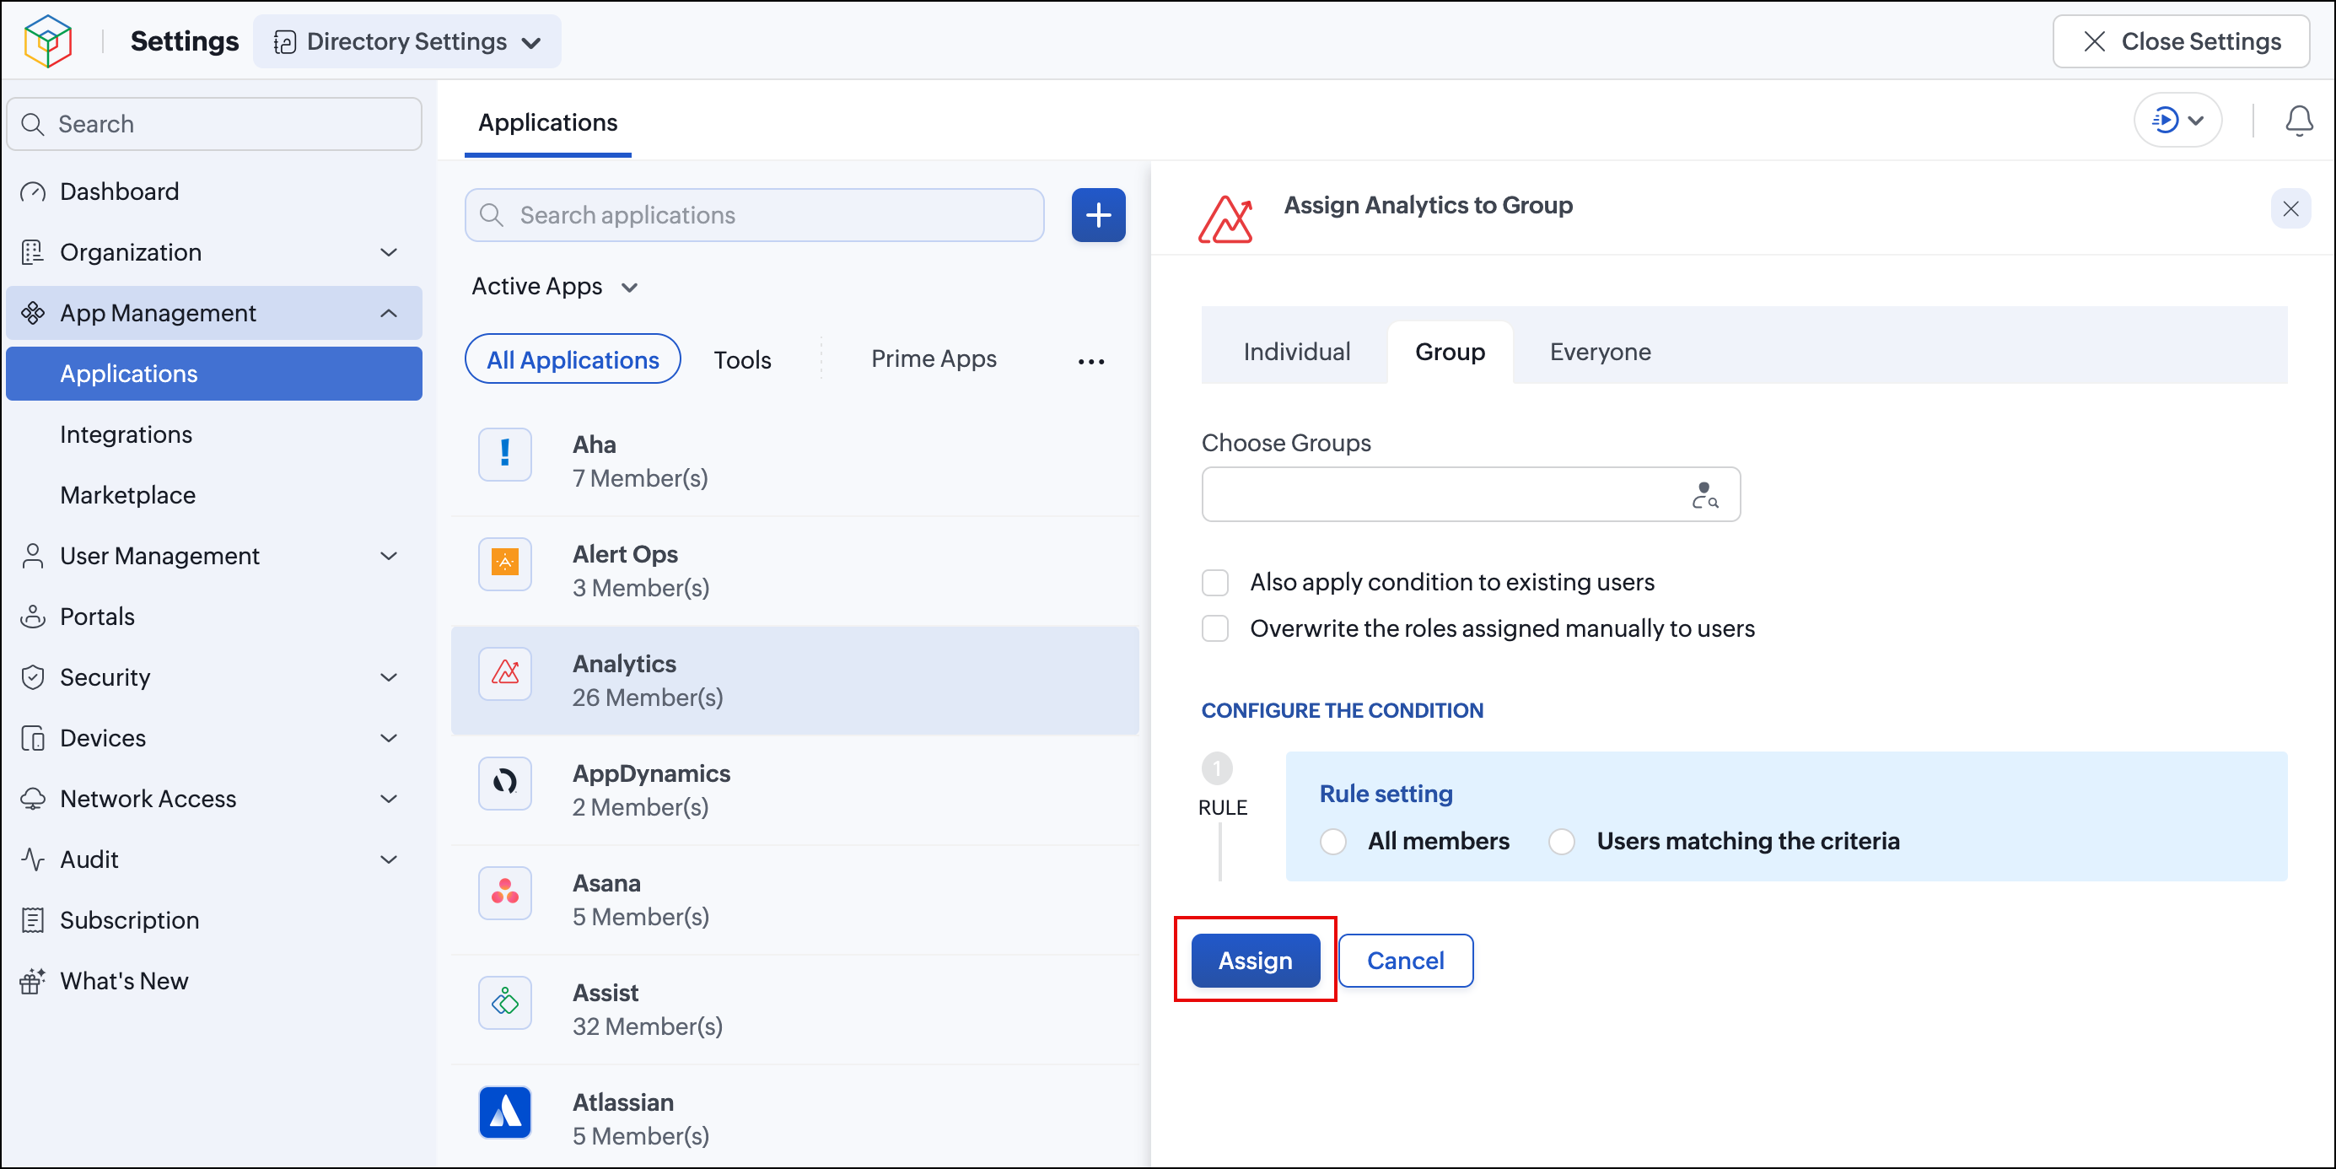The width and height of the screenshot is (2336, 1169).
Task: Click the Assign button
Action: point(1255,961)
